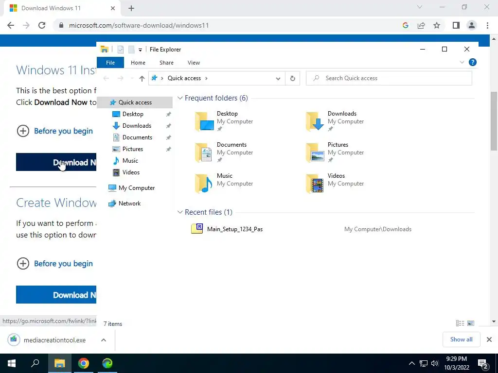Image resolution: width=498 pixels, height=373 pixels.
Task: Open Microsoft Edge from the taskbar
Action: click(x=107, y=363)
